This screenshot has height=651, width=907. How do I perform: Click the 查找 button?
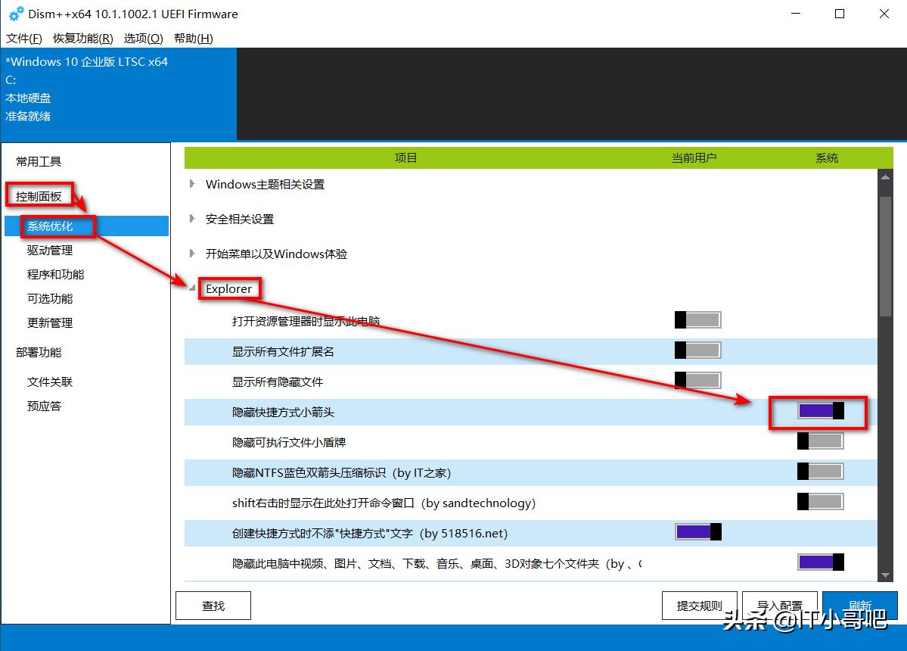[x=213, y=606]
